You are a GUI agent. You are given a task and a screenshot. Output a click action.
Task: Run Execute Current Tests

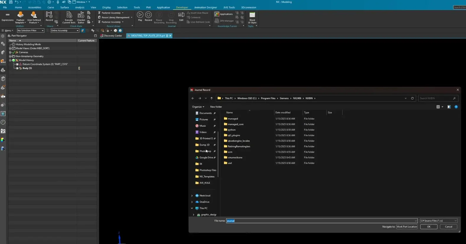pos(69,17)
